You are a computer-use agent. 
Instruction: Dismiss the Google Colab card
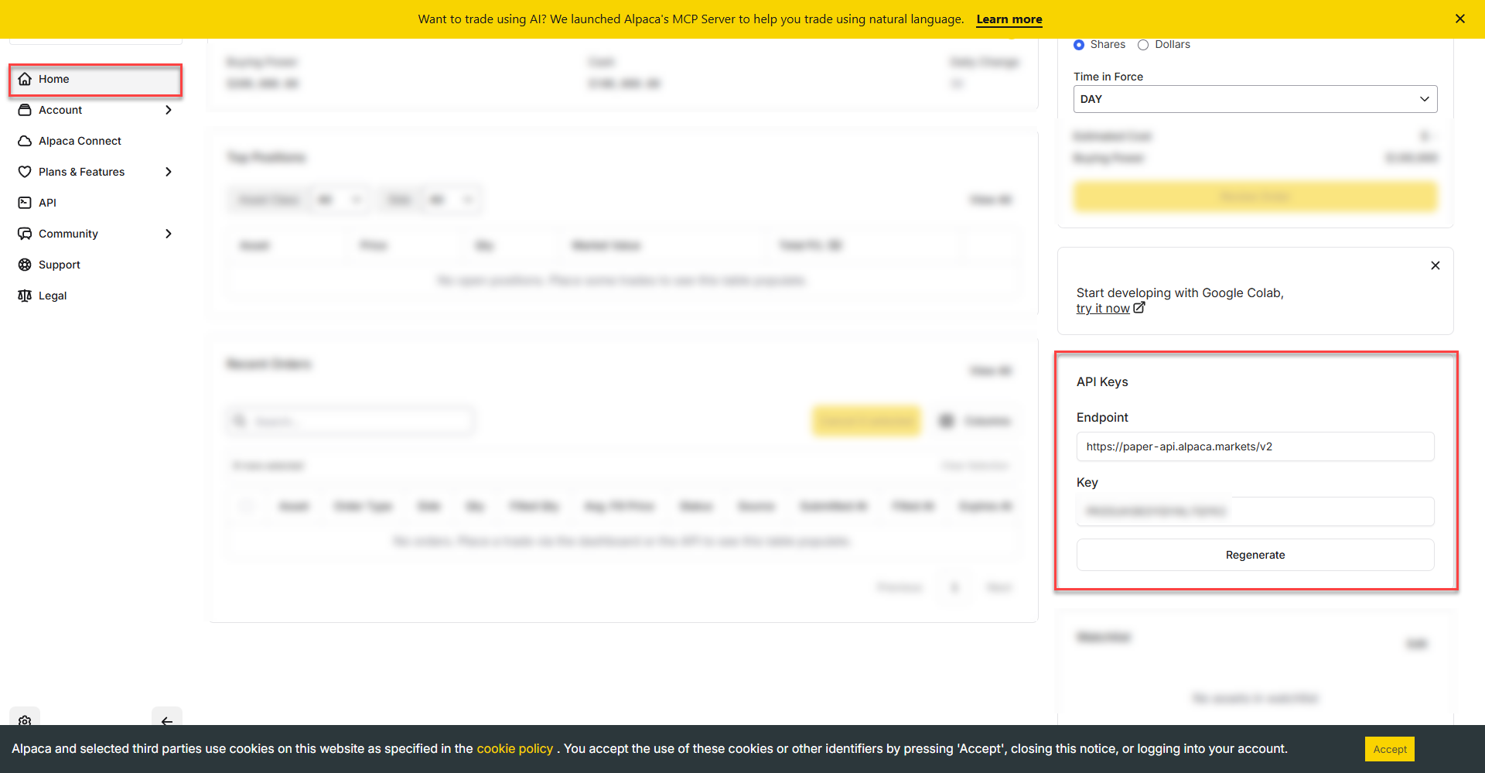(1435, 265)
